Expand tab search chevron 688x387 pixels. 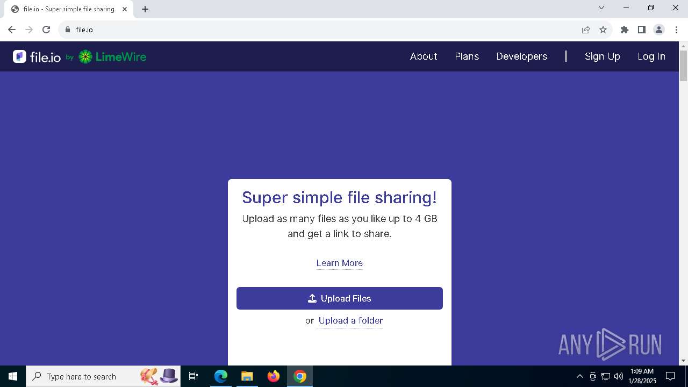(601, 8)
